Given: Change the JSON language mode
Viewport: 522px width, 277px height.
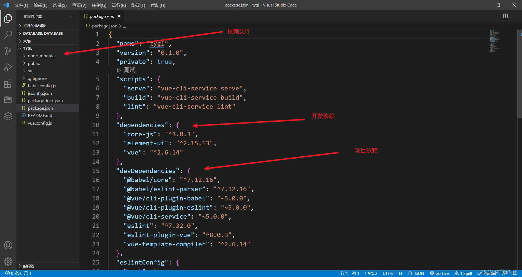Looking at the screenshot, I should [x=419, y=273].
